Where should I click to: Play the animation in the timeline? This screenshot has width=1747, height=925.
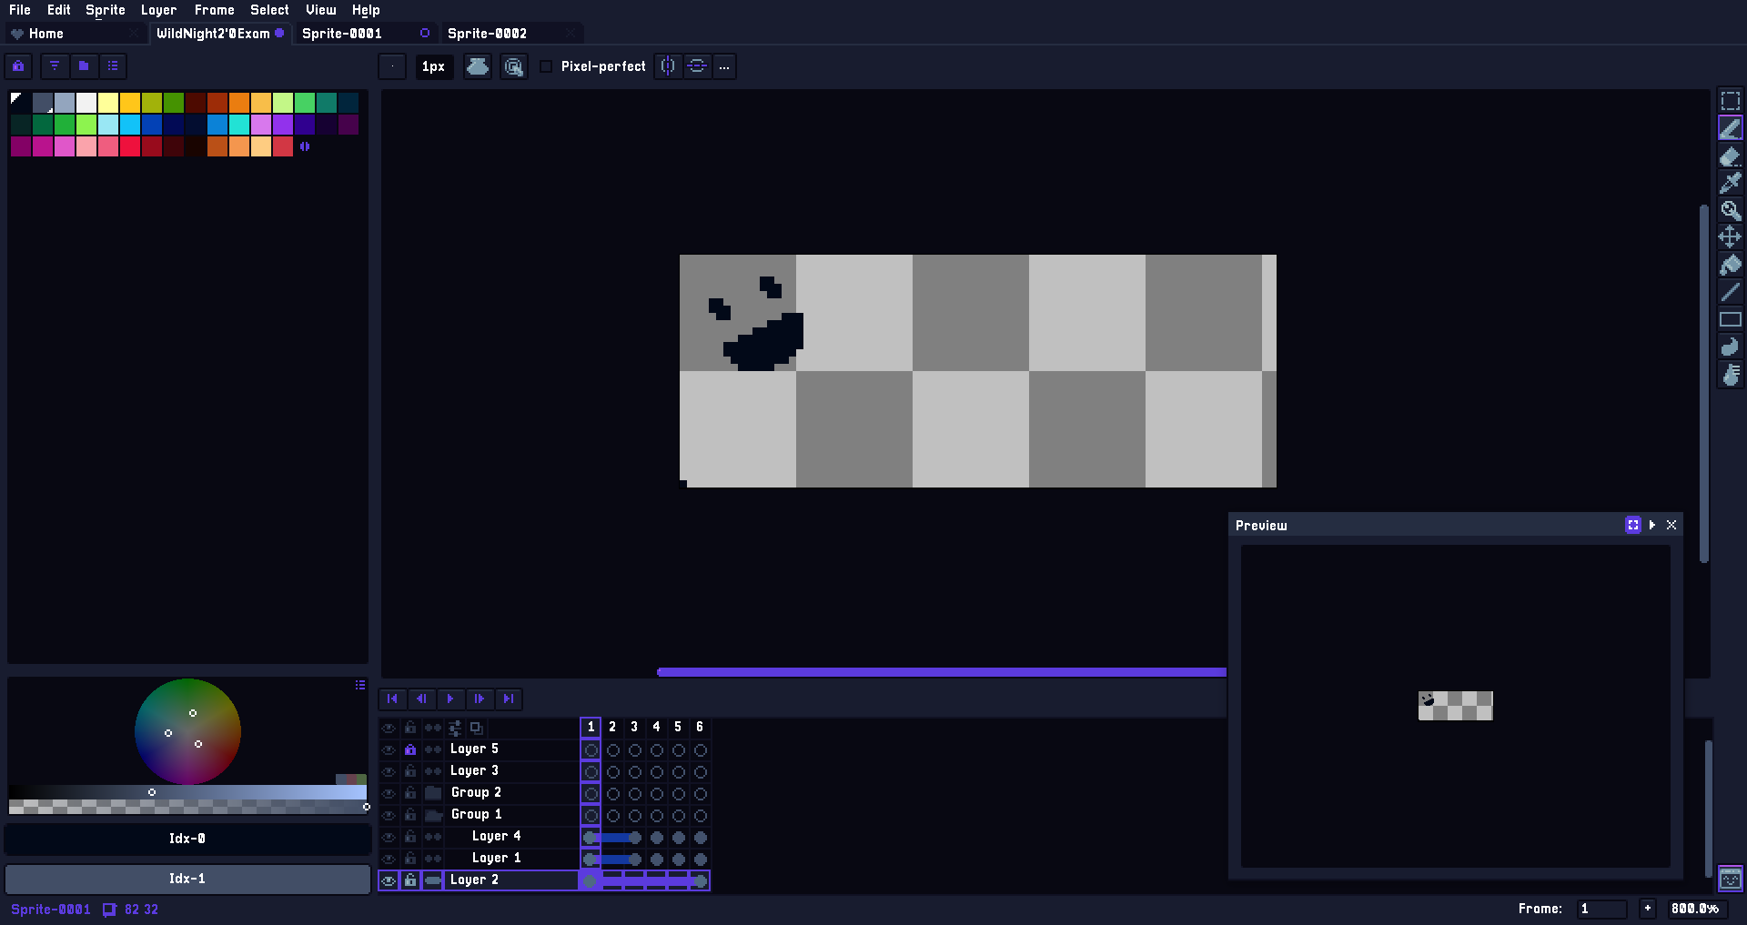[450, 699]
